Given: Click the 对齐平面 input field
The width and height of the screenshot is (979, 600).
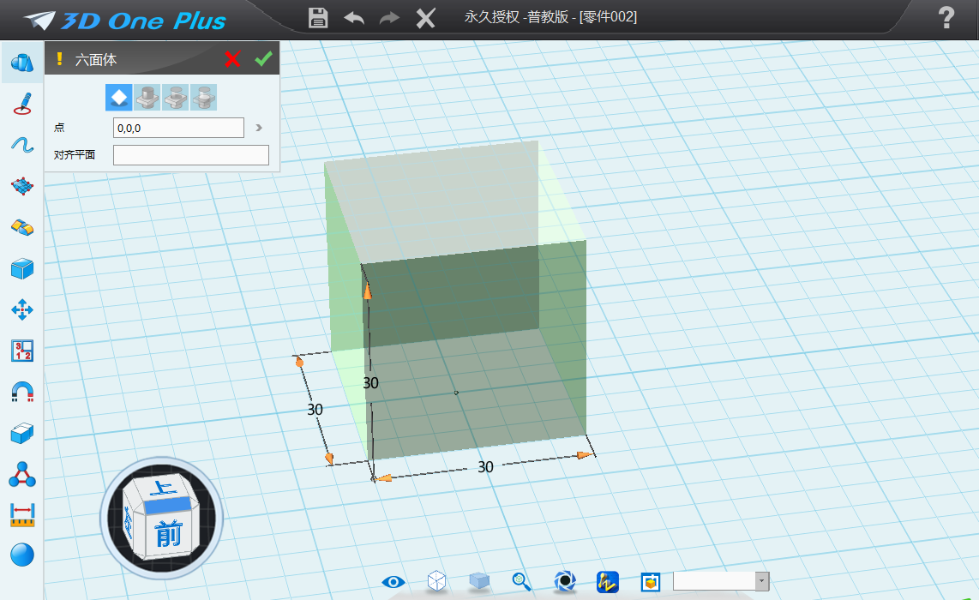Looking at the screenshot, I should 191,155.
